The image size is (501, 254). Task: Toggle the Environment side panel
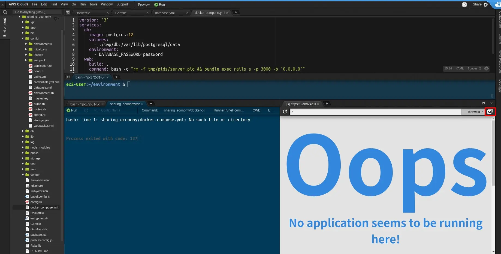point(4,27)
